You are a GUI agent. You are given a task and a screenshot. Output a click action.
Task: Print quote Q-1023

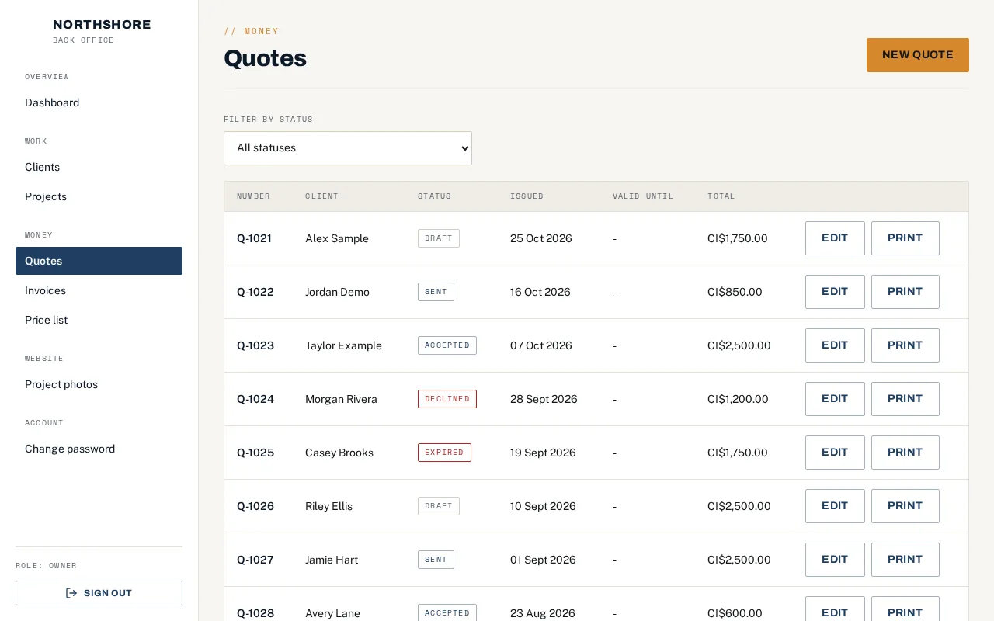click(x=905, y=345)
